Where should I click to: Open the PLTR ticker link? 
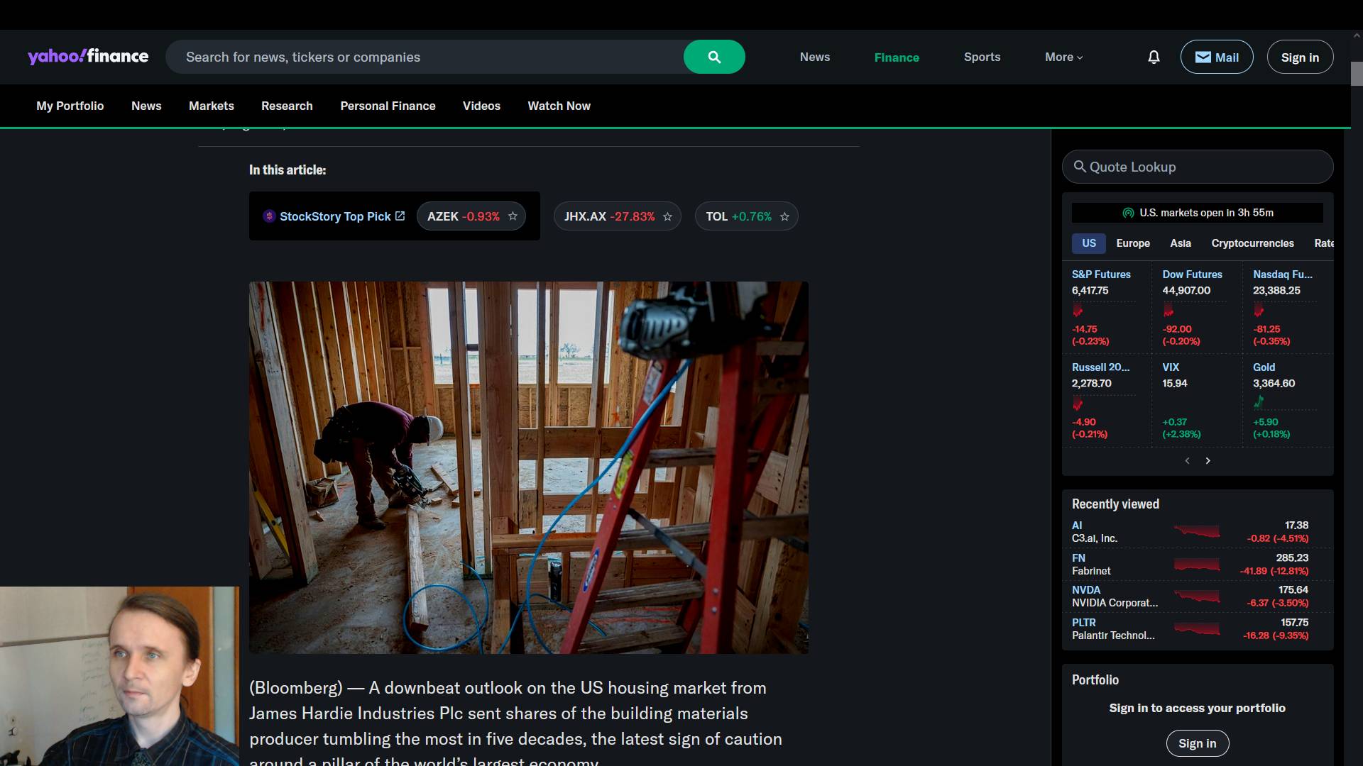[x=1083, y=622]
